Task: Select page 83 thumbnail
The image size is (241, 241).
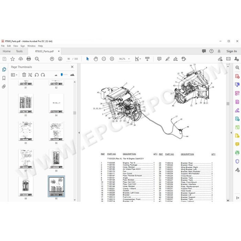Action: [x=26, y=103]
